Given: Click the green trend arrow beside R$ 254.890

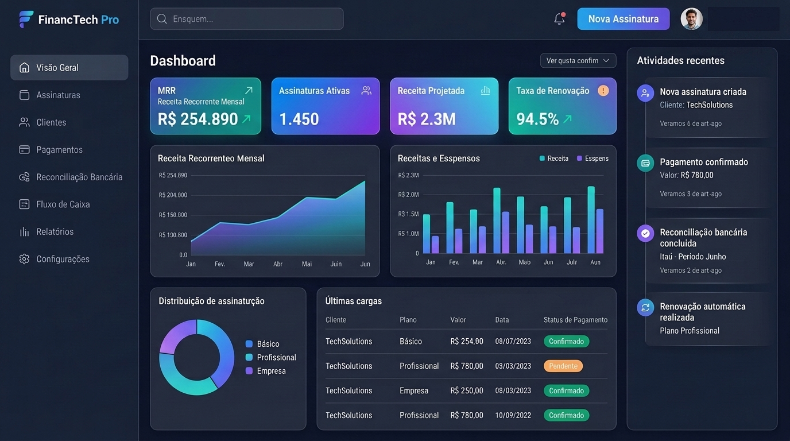Looking at the screenshot, I should tap(246, 119).
